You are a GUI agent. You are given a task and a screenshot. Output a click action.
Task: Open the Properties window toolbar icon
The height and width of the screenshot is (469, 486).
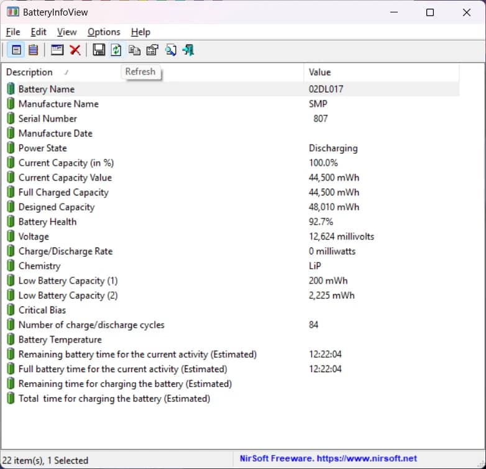click(57, 50)
